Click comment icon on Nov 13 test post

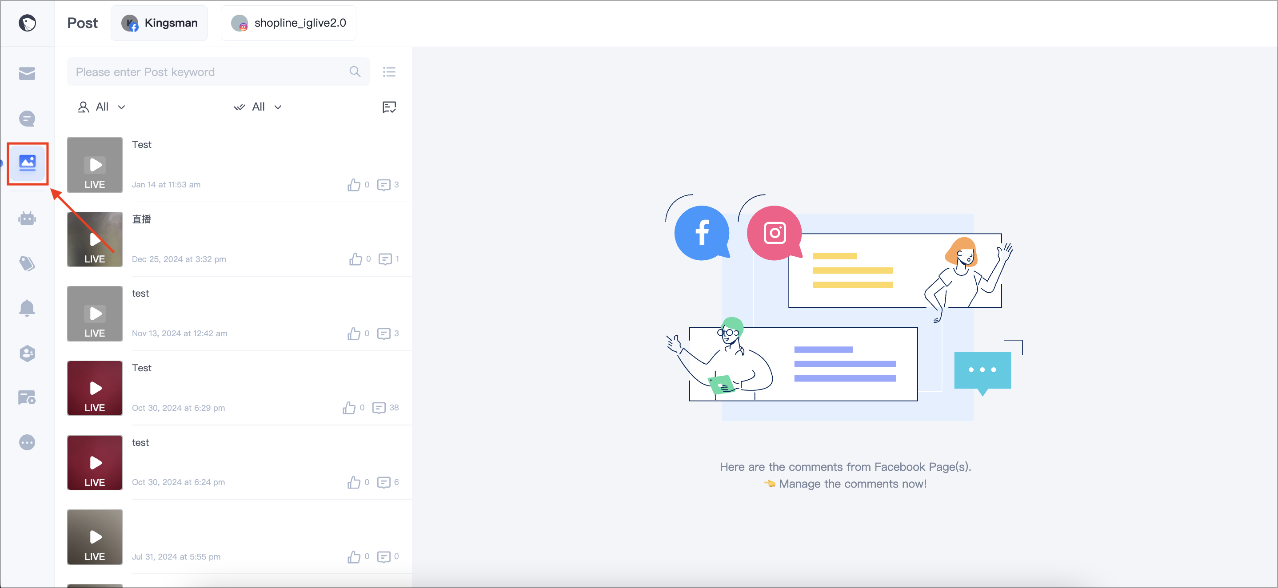[x=383, y=333]
